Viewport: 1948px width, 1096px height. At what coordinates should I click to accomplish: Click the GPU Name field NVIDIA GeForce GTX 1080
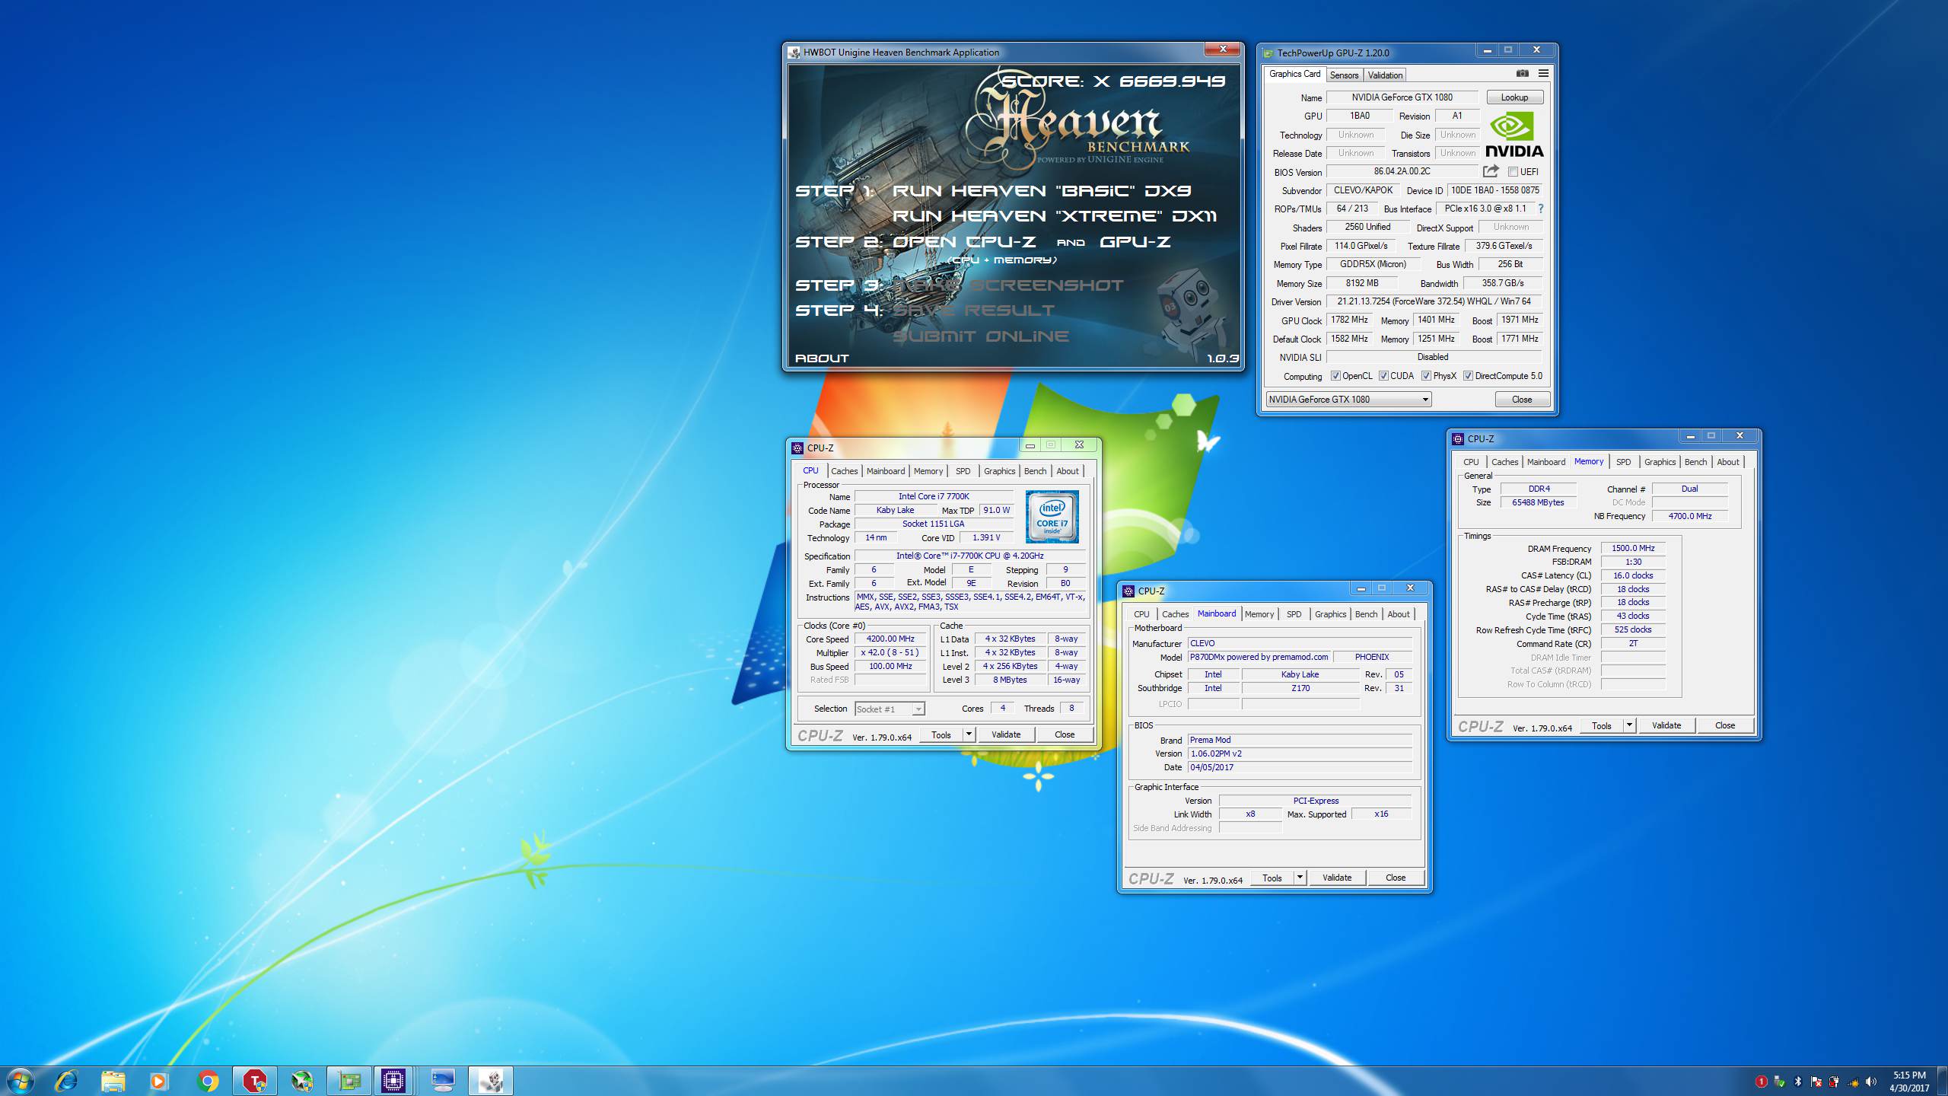pyautogui.click(x=1402, y=97)
